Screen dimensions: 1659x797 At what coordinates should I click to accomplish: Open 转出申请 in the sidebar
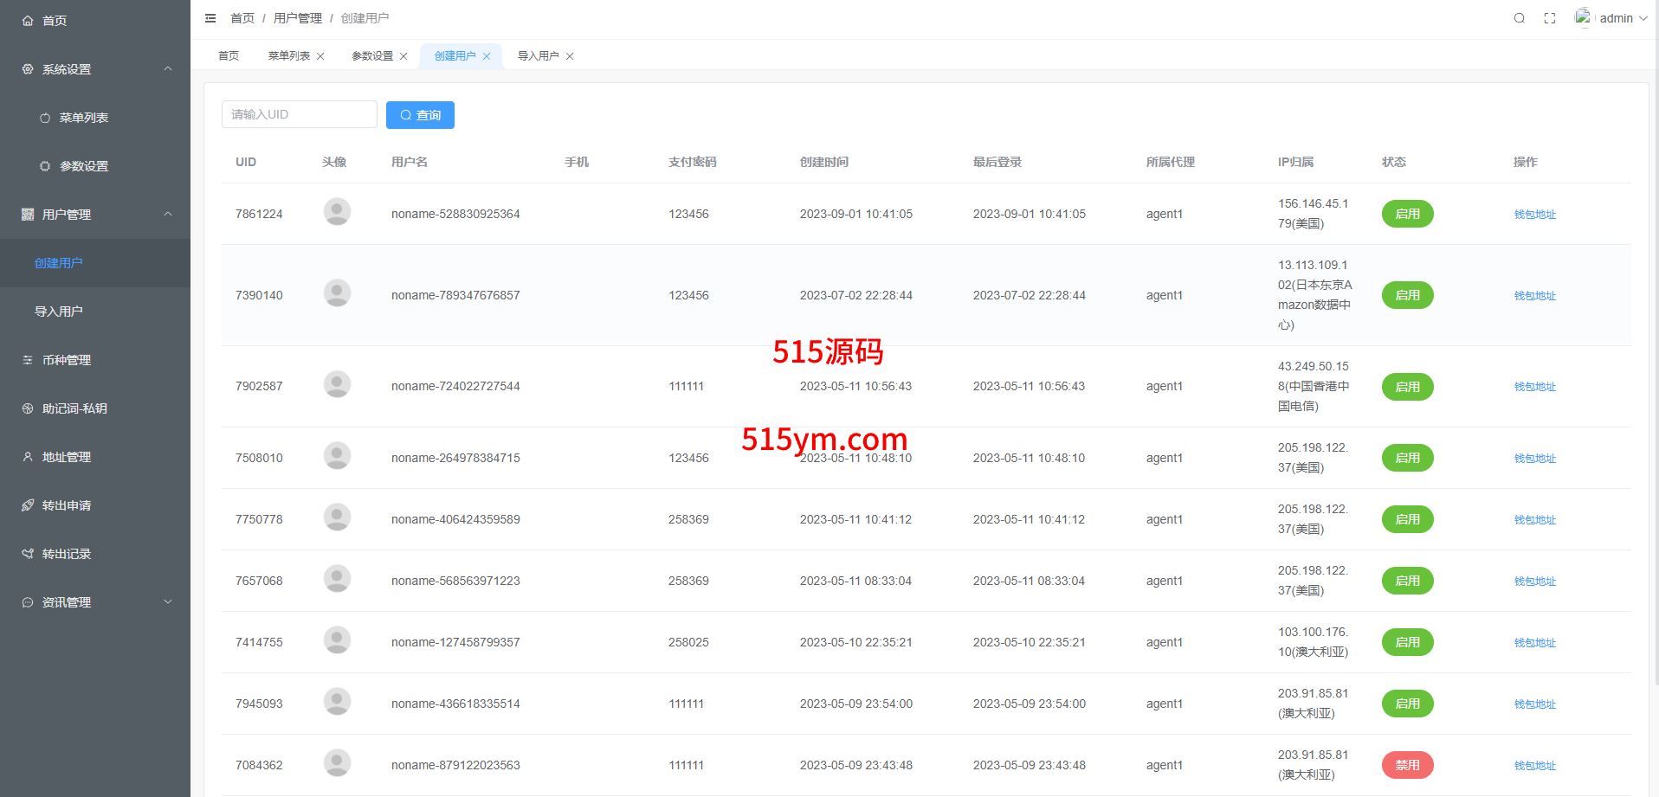[x=67, y=505]
